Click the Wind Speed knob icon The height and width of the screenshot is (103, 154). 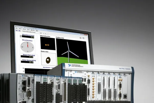(21, 36)
